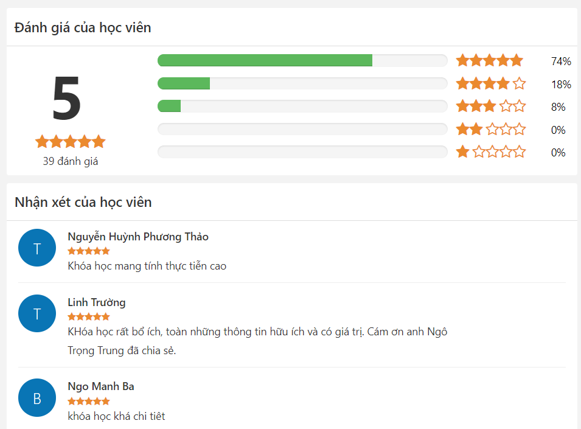
Task: Click the 74% five-star progress bar
Action: pyautogui.click(x=302, y=60)
